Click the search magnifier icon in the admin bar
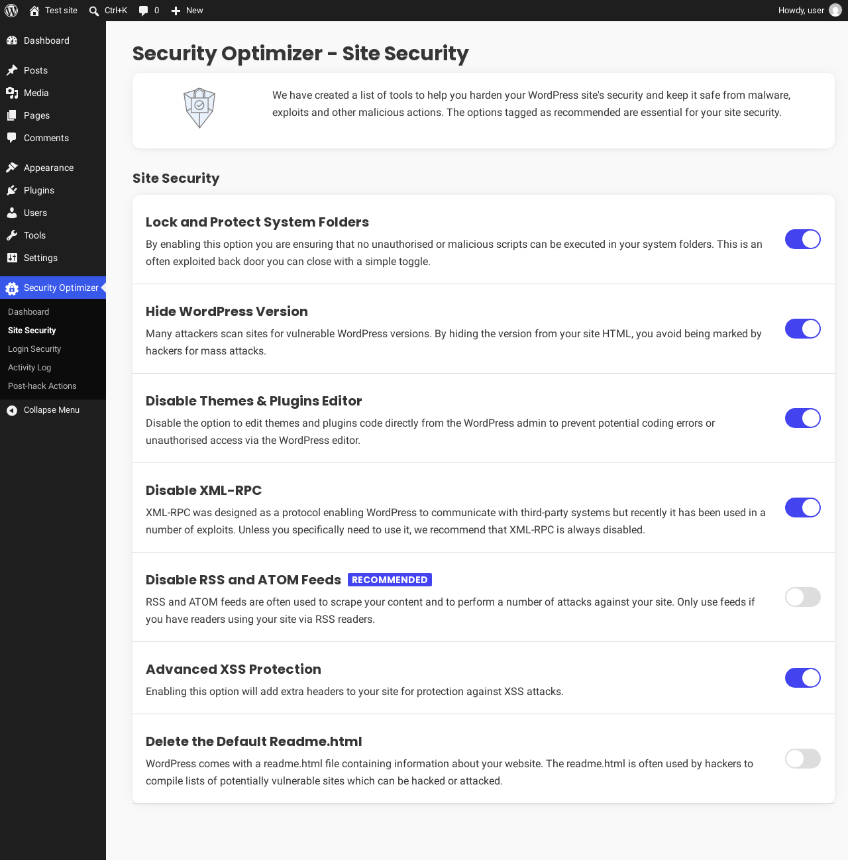This screenshot has width=848, height=860. [x=94, y=11]
